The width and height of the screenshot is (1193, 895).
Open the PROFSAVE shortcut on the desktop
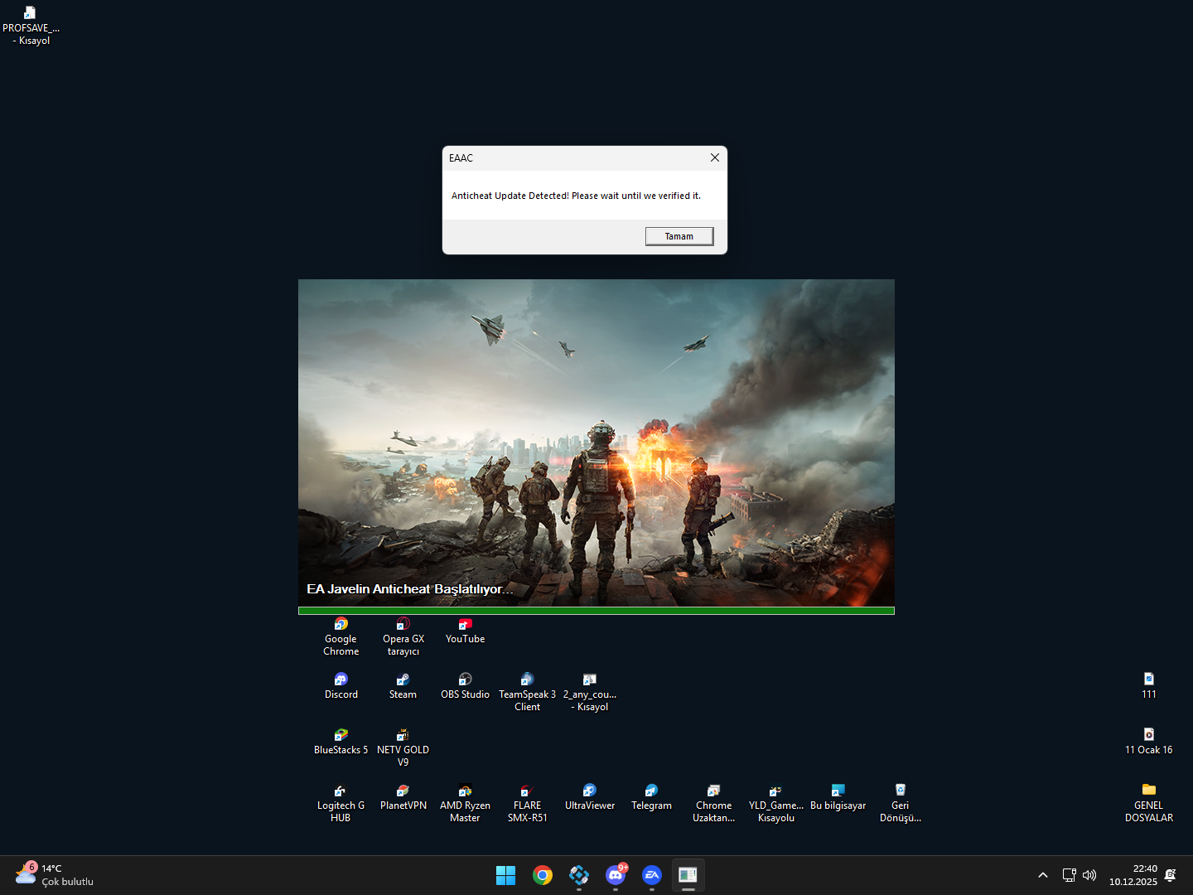coord(31,26)
